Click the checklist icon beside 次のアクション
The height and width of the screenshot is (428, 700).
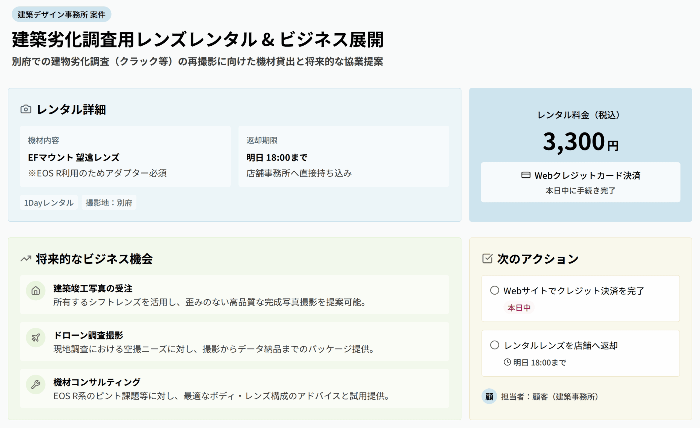click(487, 259)
